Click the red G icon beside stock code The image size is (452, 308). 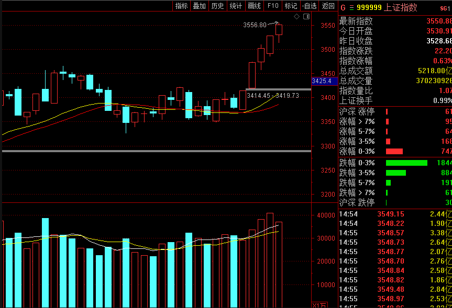pyautogui.click(x=343, y=8)
